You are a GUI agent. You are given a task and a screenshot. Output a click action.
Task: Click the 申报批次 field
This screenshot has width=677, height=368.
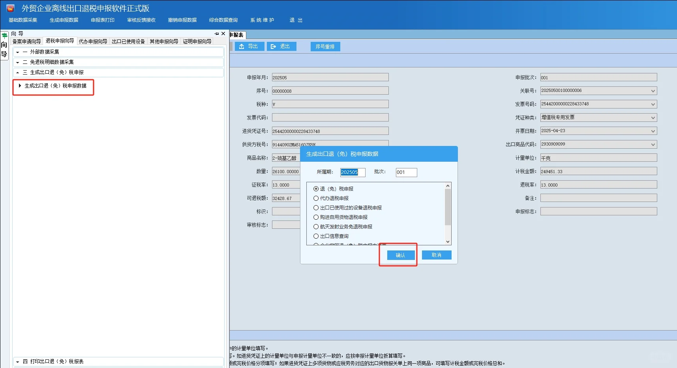pos(598,78)
